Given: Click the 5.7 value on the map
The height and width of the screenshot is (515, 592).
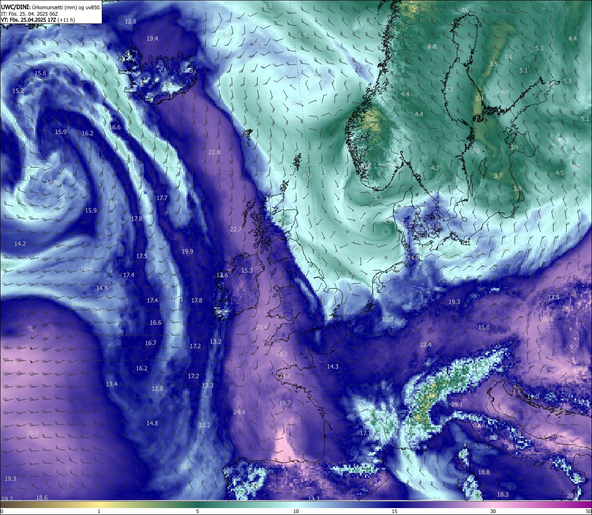Looking at the screenshot, I should click(x=378, y=198).
